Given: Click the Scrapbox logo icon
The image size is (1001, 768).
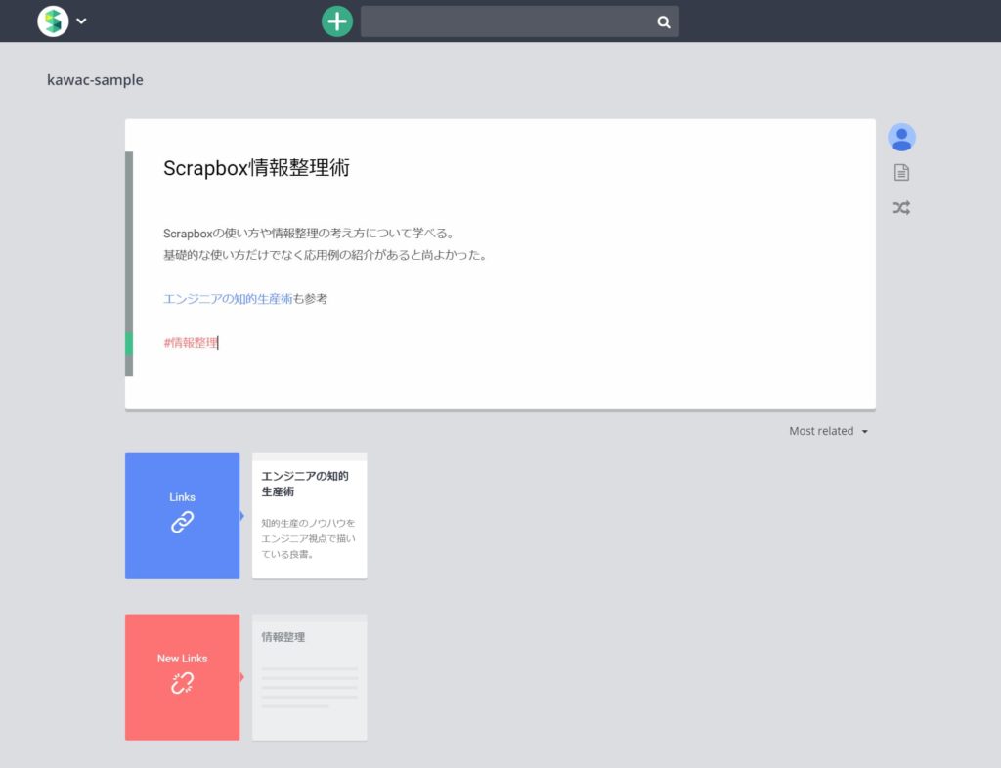Looking at the screenshot, I should (53, 21).
